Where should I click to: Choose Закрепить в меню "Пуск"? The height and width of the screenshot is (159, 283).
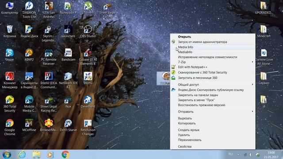click(x=213, y=100)
